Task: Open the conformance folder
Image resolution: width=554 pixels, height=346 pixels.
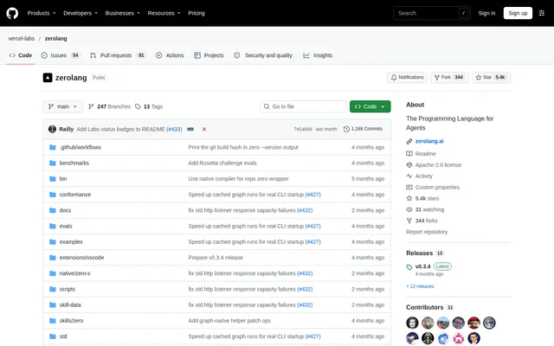Action: 75,195
